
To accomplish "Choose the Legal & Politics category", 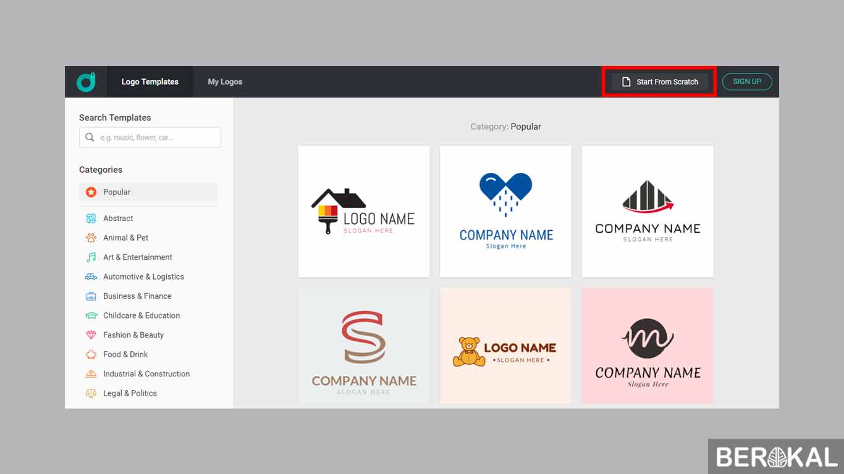I will coord(130,393).
